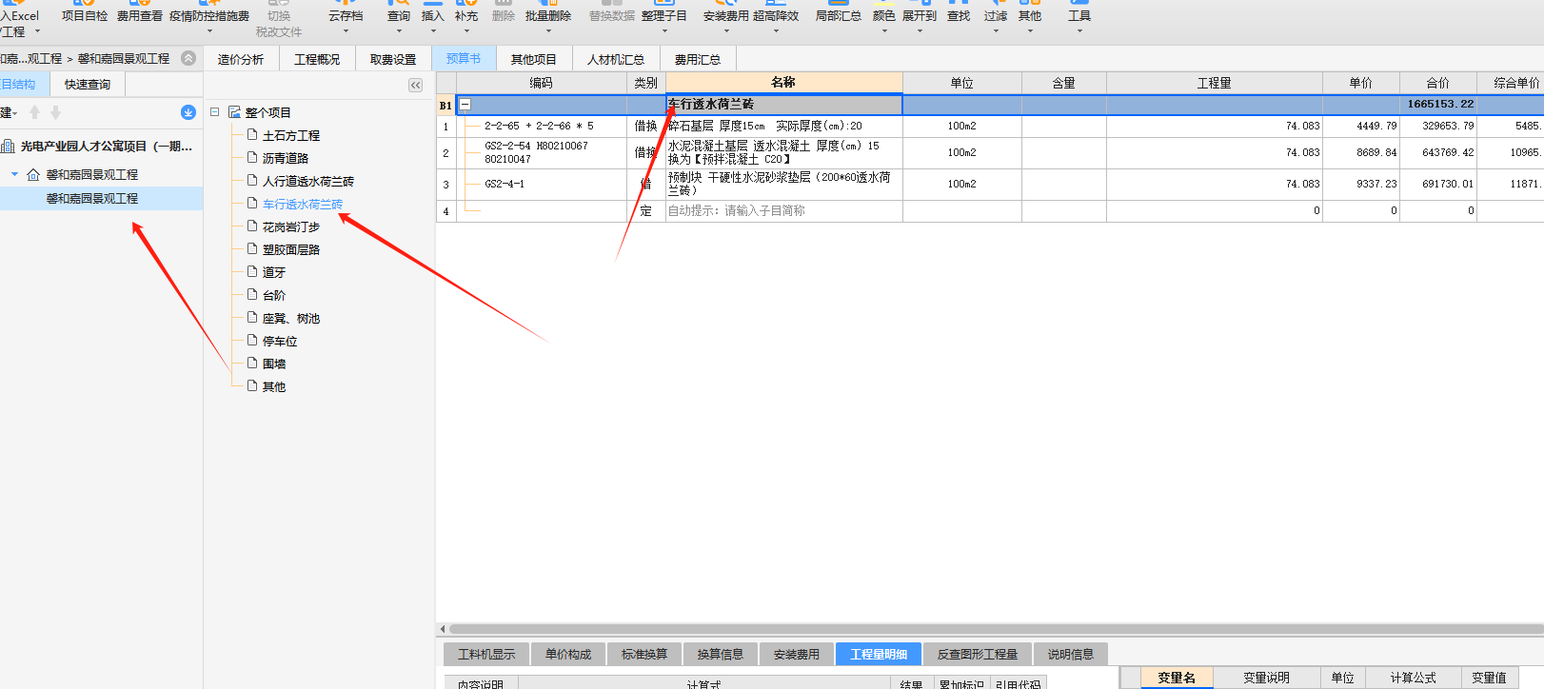Click the scrollbar's left arrow button
The image size is (1544, 689).
443,629
